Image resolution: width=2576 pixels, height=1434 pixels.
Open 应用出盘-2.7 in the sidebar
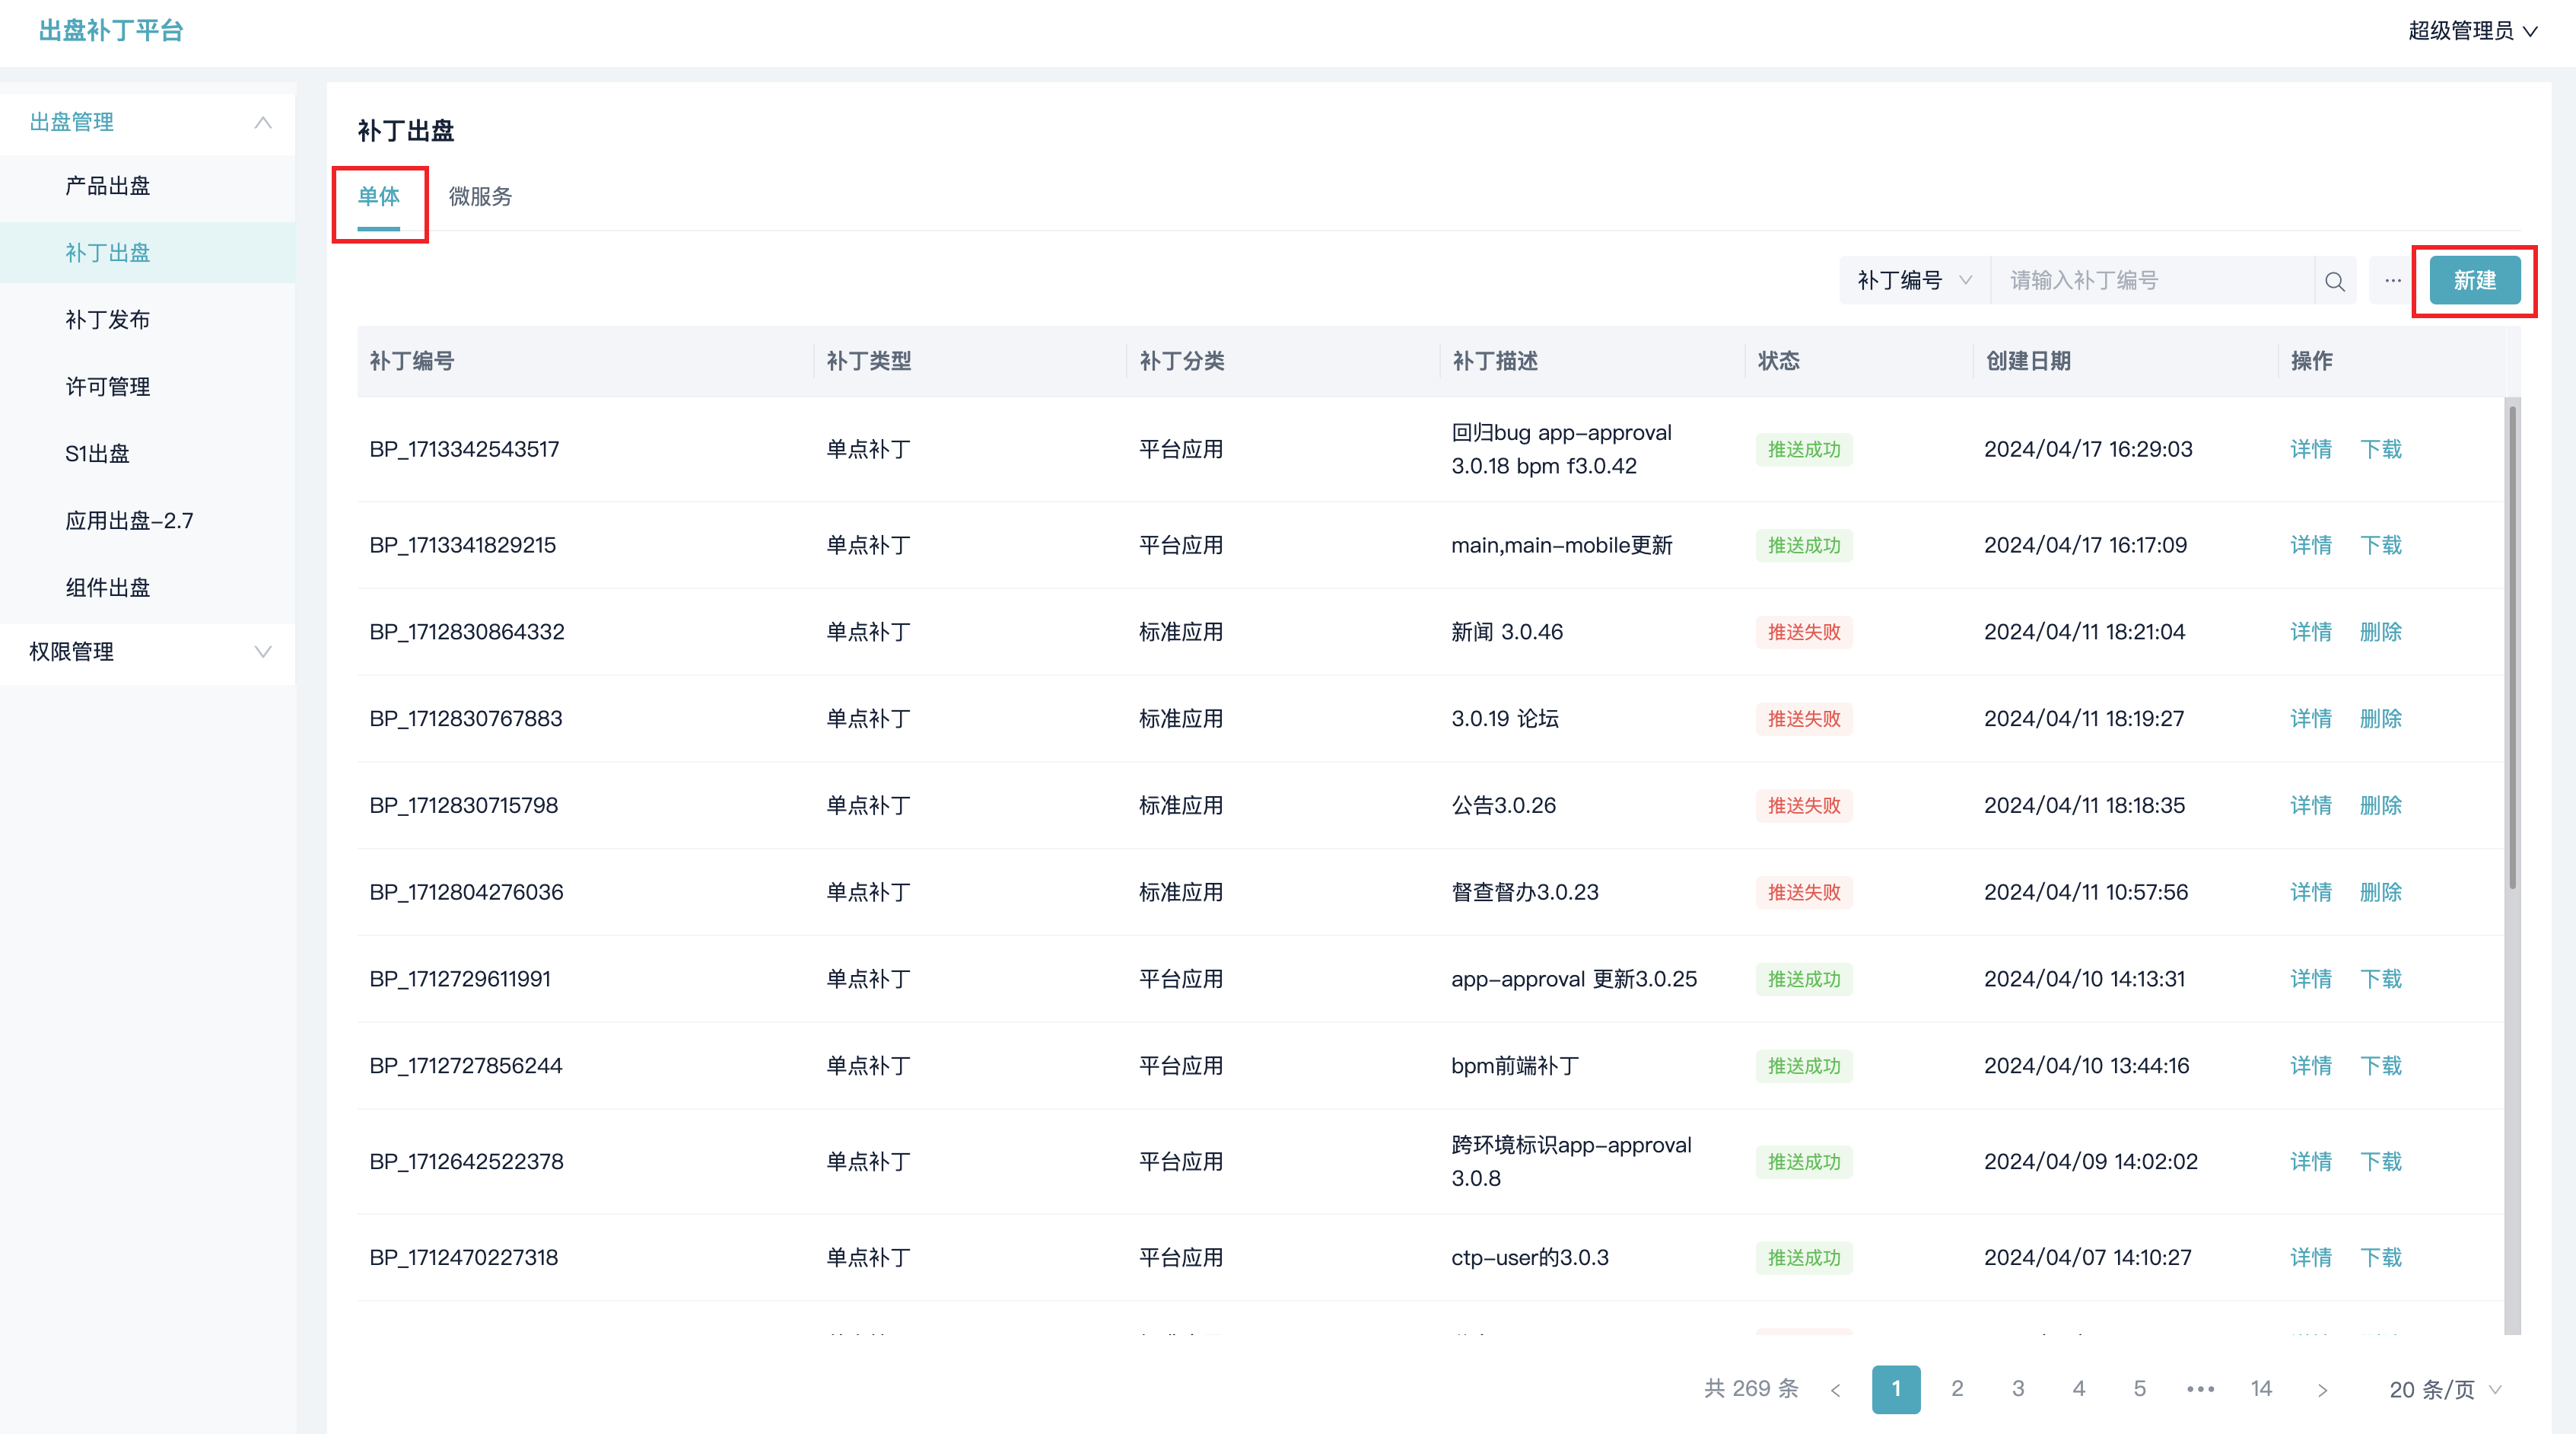point(147,521)
